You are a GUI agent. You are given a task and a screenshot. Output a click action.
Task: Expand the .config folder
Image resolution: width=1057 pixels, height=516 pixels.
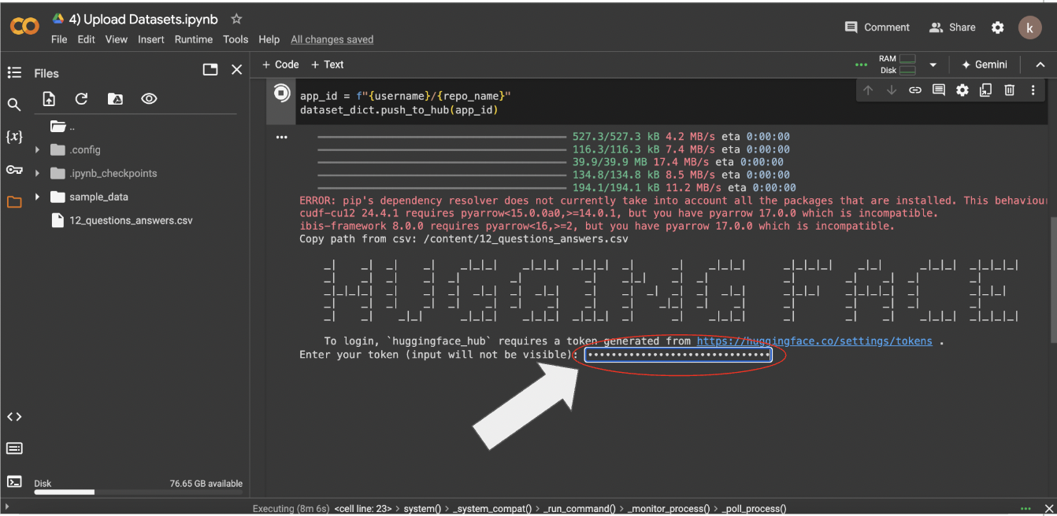tap(37, 149)
